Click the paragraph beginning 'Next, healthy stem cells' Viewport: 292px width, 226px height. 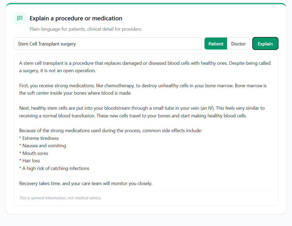(x=142, y=112)
